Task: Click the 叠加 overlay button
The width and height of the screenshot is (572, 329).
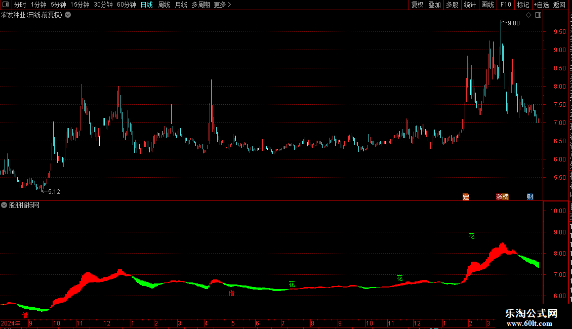Action: (434, 5)
